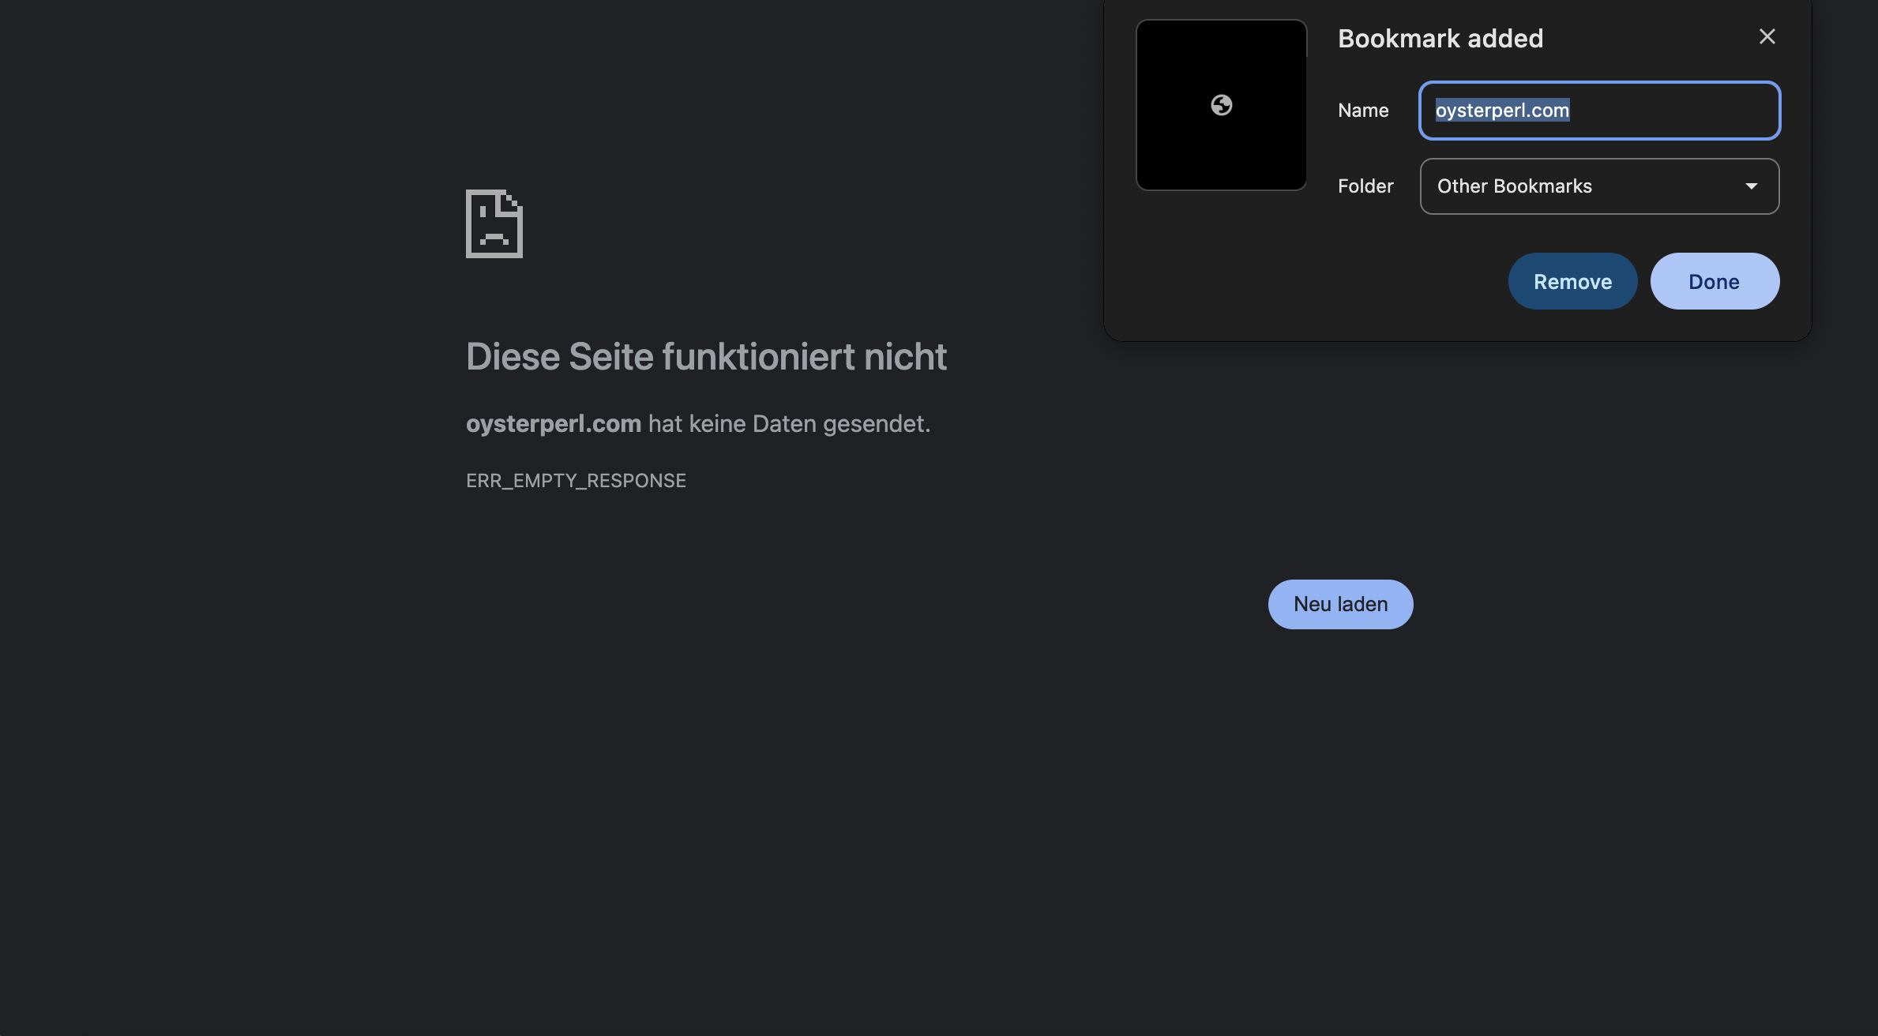Screen dimensions: 1878x1036
Task: Close the Bookmark added dialog
Action: pos(1767,36)
